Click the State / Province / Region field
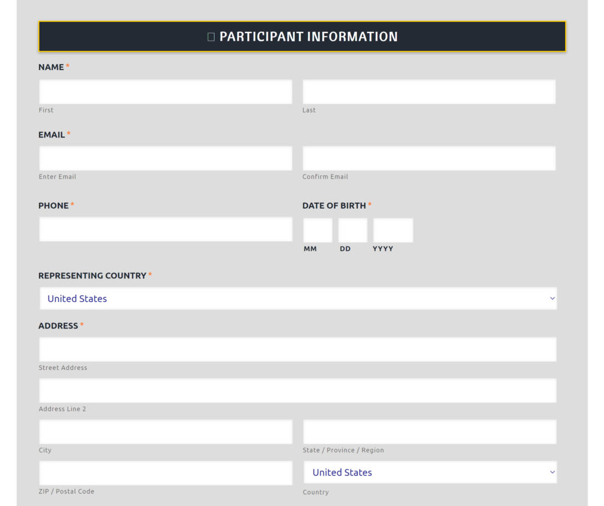Screen dimensions: 604x506 point(429,431)
